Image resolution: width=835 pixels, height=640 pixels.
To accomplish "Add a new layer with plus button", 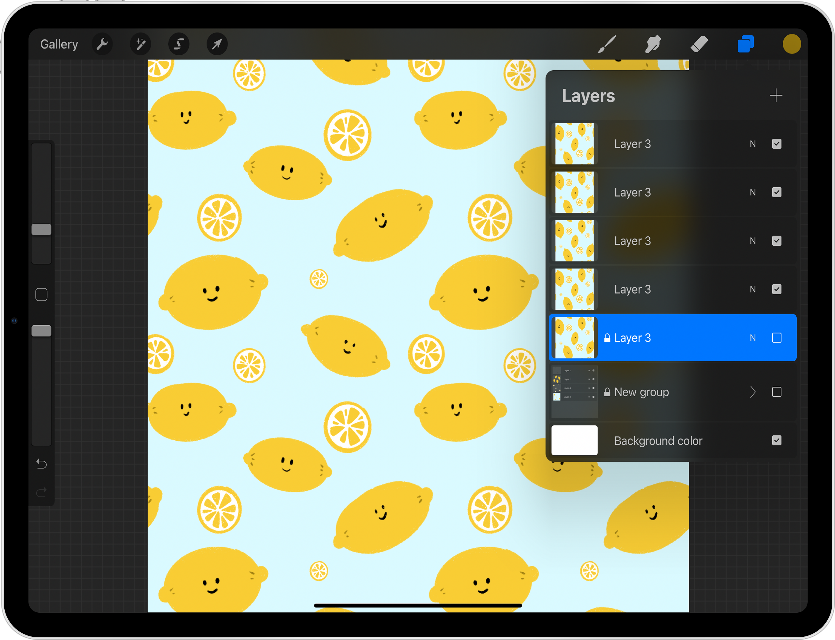I will click(776, 95).
